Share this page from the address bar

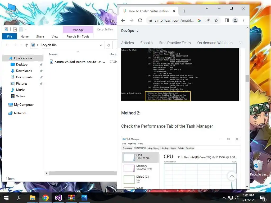coord(208,20)
